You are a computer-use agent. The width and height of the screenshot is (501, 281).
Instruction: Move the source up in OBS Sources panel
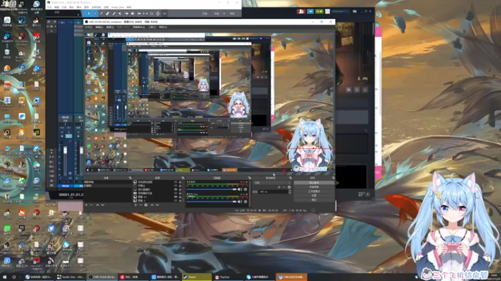click(152, 205)
